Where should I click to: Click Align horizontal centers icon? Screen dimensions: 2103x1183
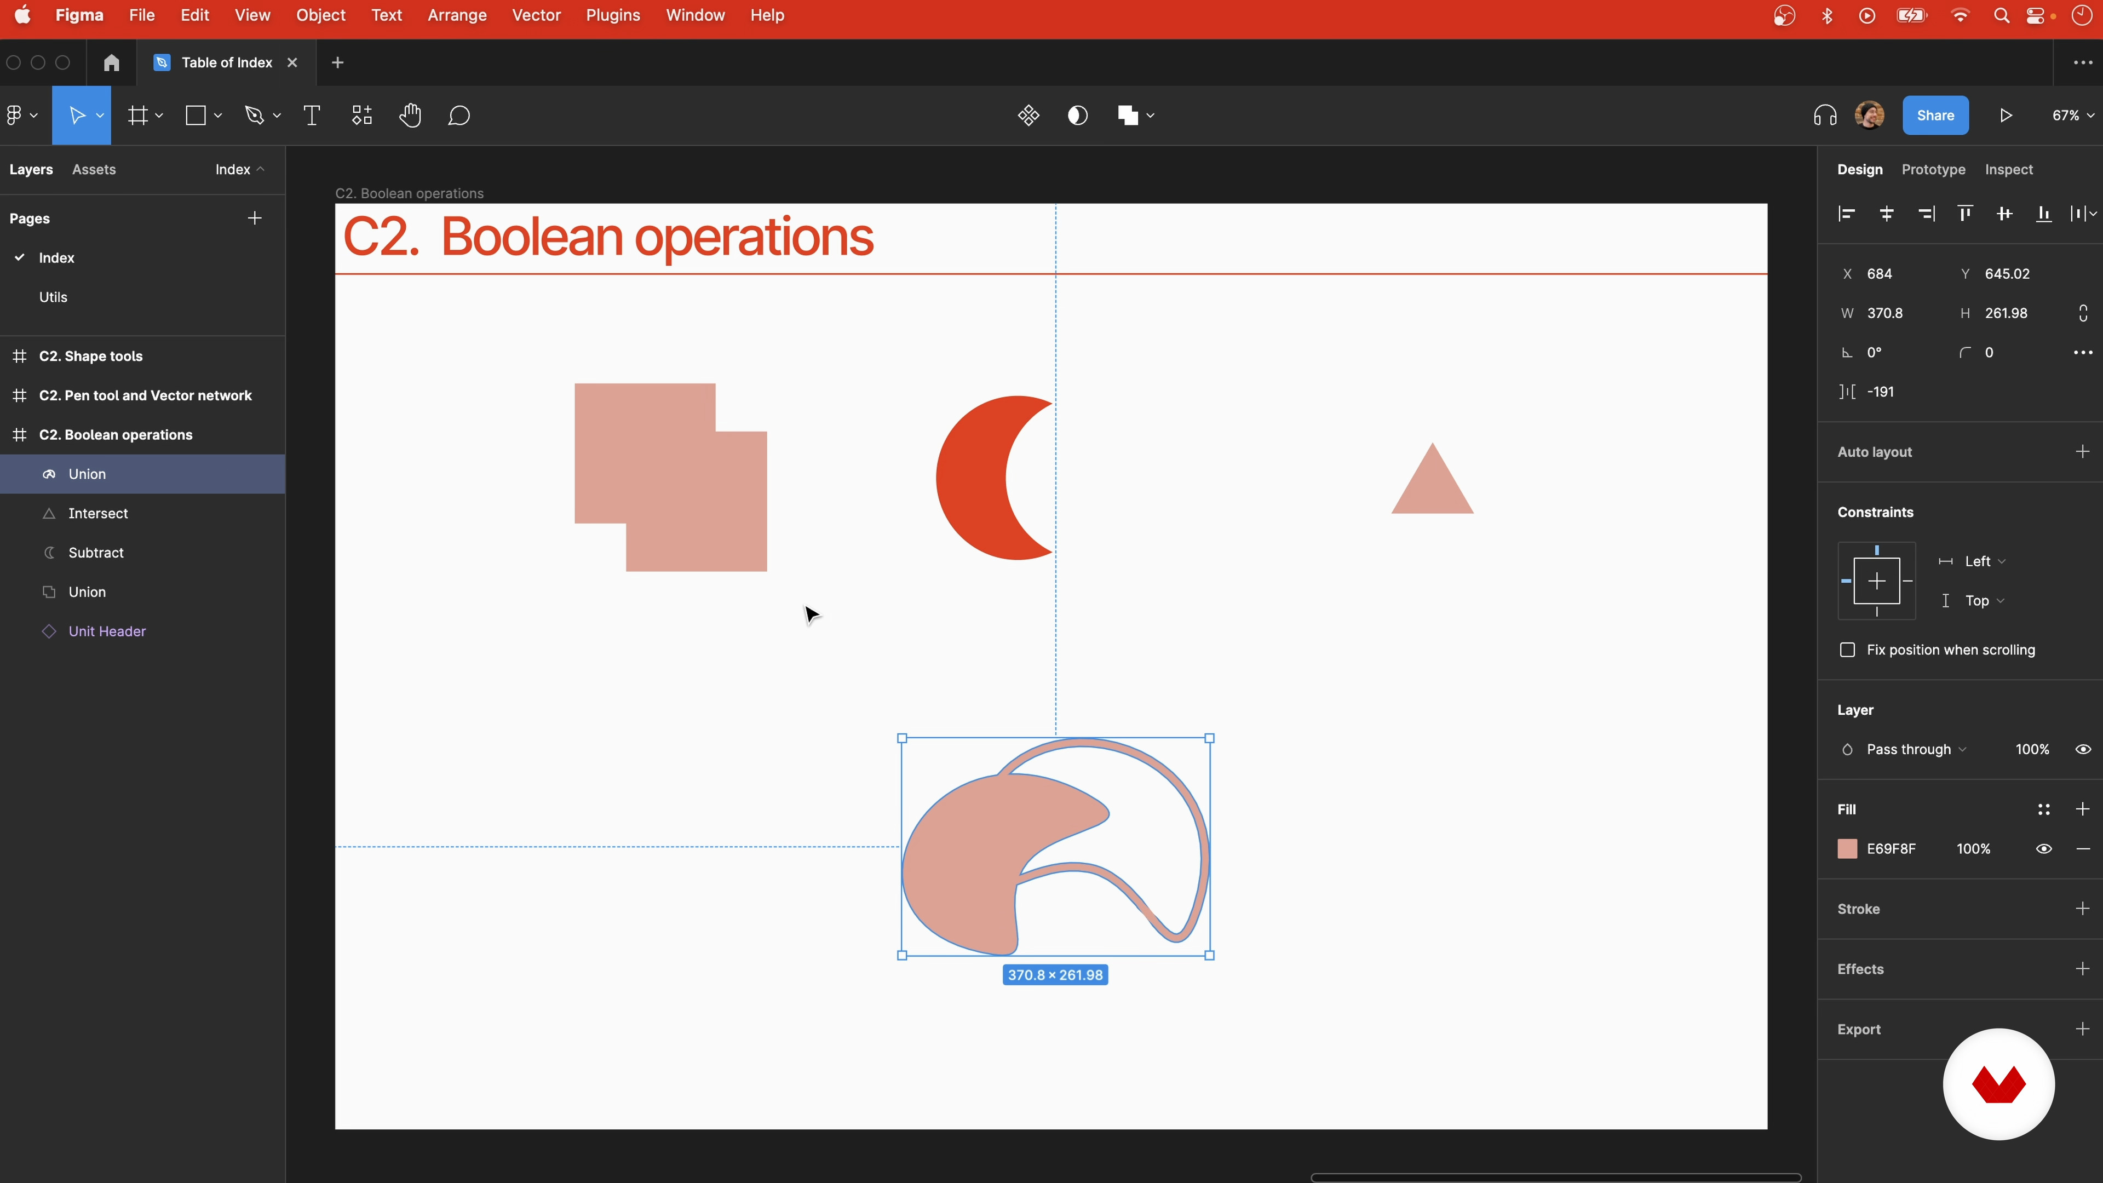click(x=1887, y=214)
